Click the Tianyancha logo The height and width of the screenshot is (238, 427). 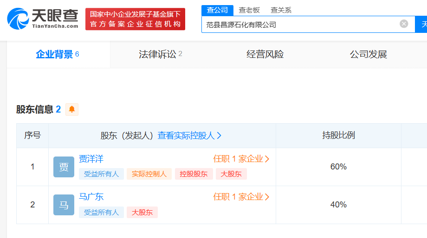[43, 19]
